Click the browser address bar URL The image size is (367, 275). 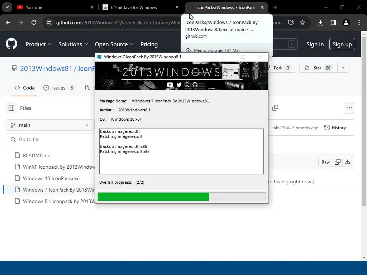[118, 23]
